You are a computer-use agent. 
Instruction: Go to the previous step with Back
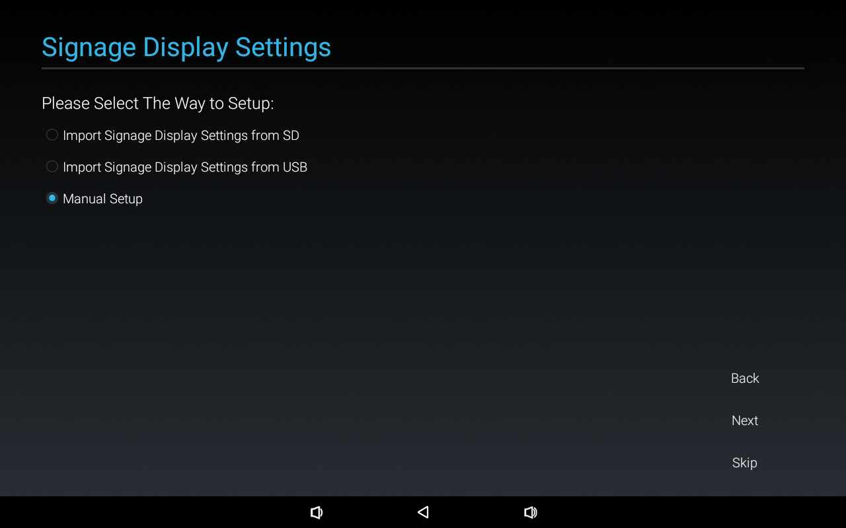745,378
